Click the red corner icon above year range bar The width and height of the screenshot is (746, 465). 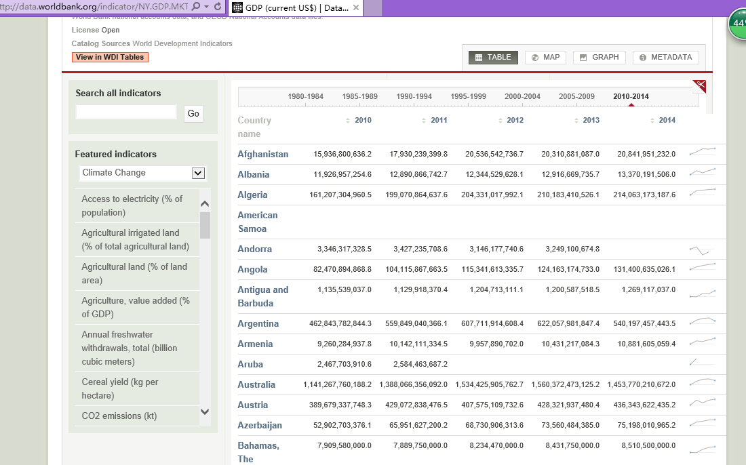[x=699, y=85]
